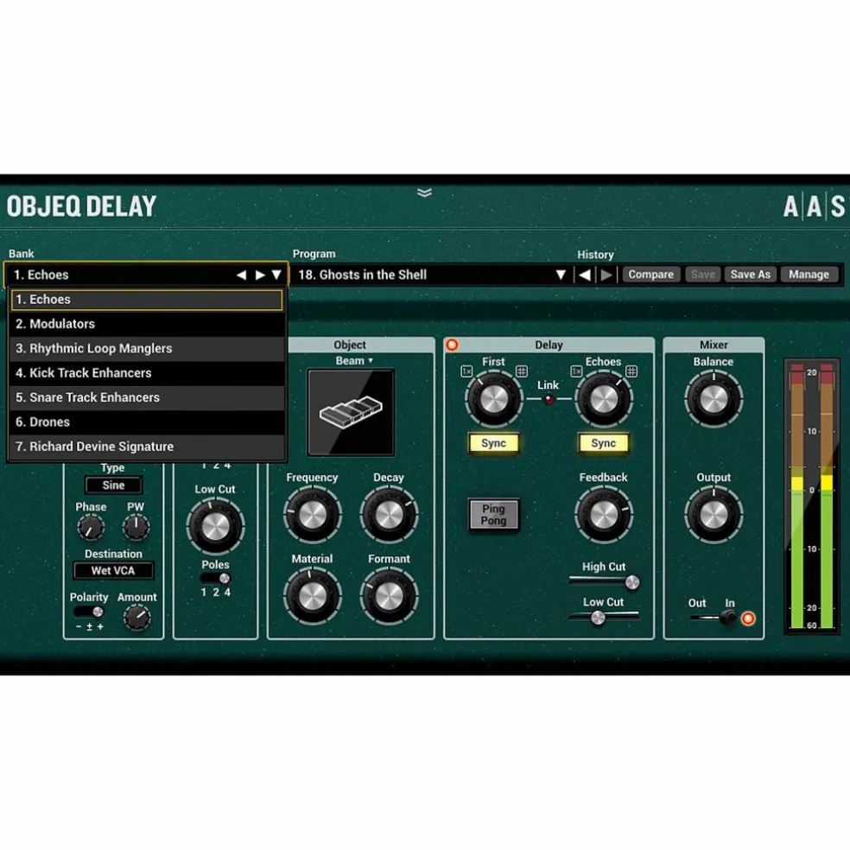The width and height of the screenshot is (850, 850).
Task: Choose the 4. Kick Track Enhancers bank
Action: (x=147, y=373)
